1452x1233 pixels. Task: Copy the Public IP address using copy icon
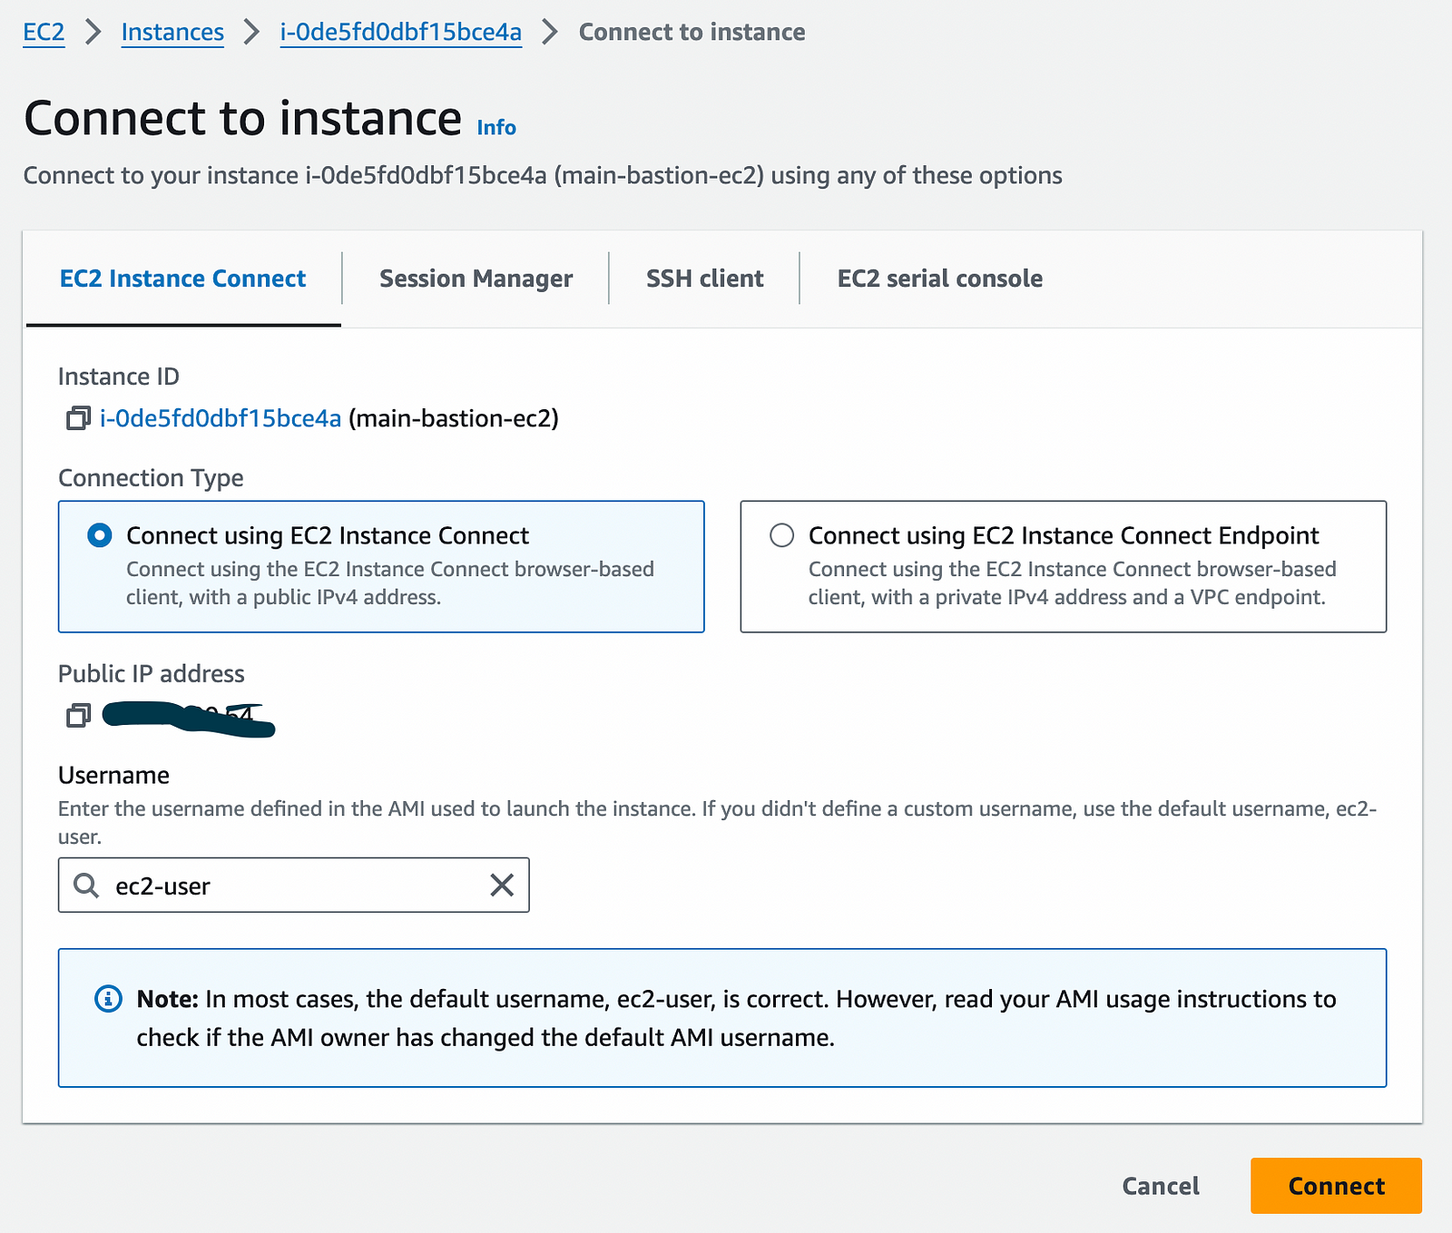79,716
